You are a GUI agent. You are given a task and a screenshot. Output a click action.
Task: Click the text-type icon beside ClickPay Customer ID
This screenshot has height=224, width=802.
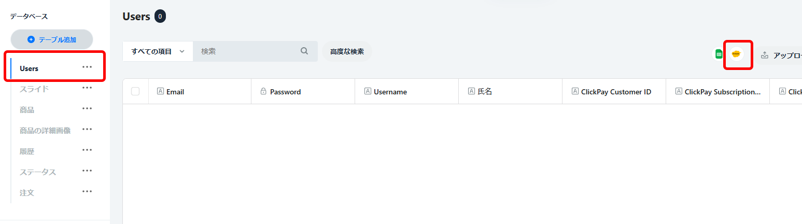pyautogui.click(x=575, y=91)
